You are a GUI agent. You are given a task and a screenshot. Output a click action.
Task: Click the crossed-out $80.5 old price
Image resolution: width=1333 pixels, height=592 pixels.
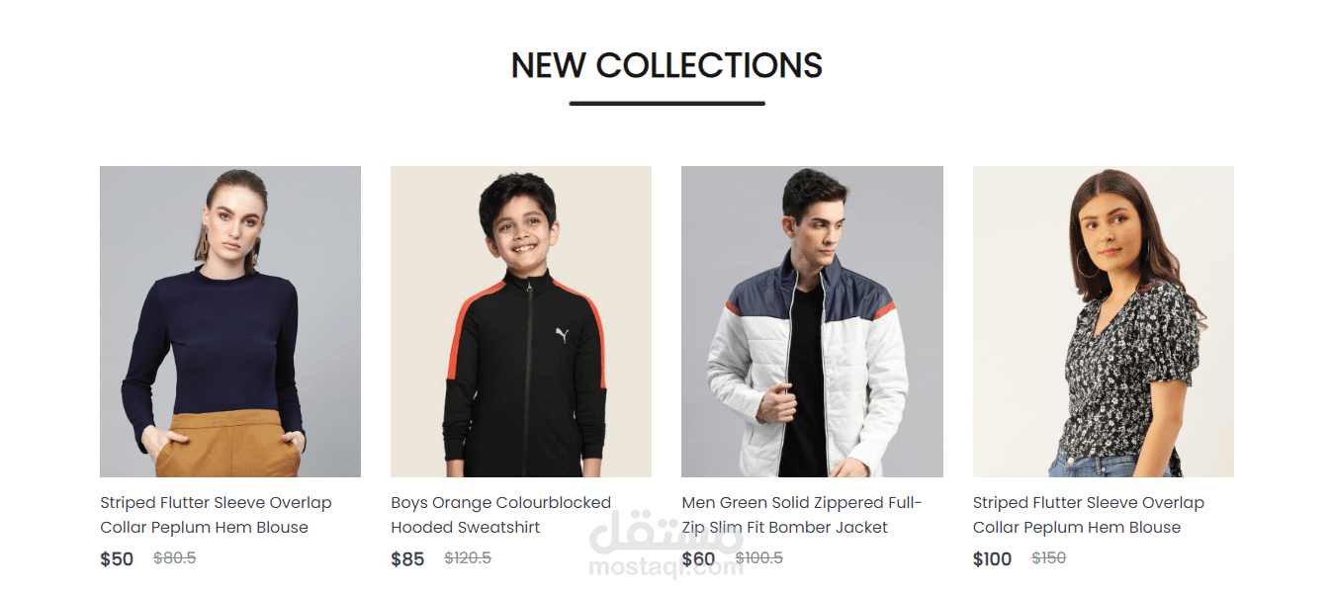pos(175,558)
